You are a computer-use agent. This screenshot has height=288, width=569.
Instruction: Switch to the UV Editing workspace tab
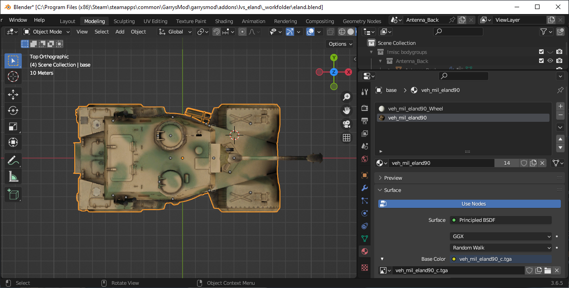tap(155, 21)
